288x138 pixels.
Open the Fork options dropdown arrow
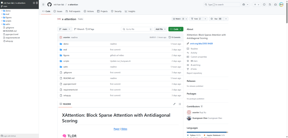(205, 19)
